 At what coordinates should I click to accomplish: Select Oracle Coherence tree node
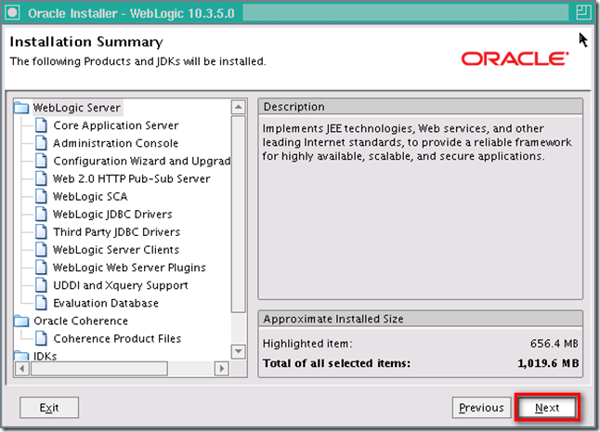pos(81,321)
